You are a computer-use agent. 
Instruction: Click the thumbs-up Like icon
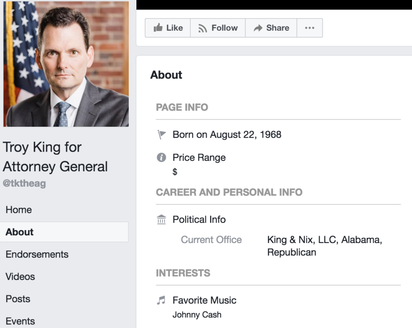(158, 28)
